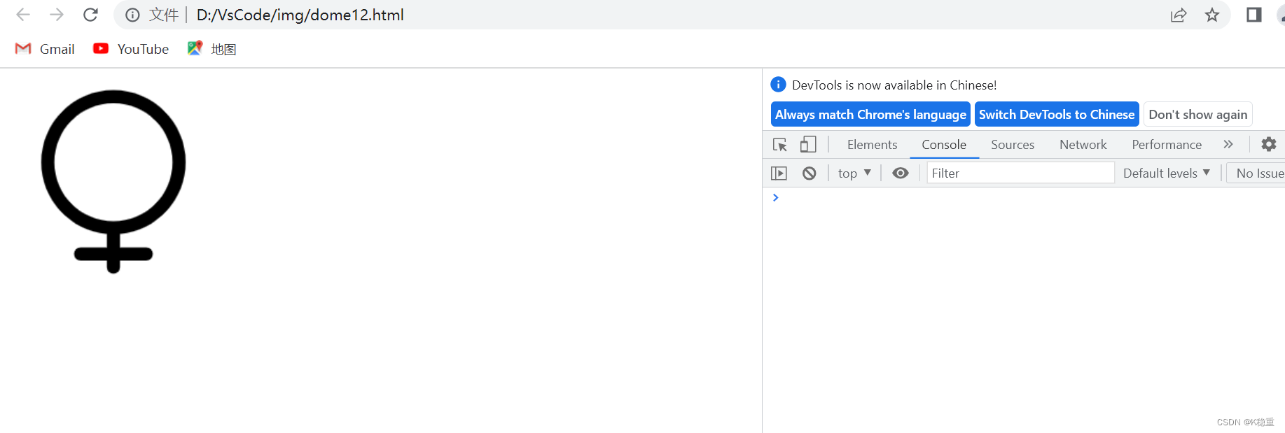Toggle the live expression eye icon

click(901, 173)
